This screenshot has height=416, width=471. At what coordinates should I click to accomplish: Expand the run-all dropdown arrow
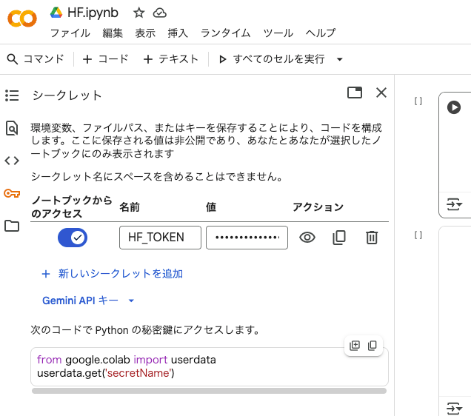tap(339, 59)
